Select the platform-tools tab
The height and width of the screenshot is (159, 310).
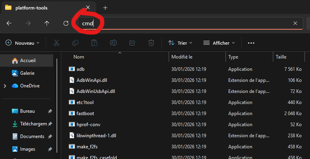48,8
